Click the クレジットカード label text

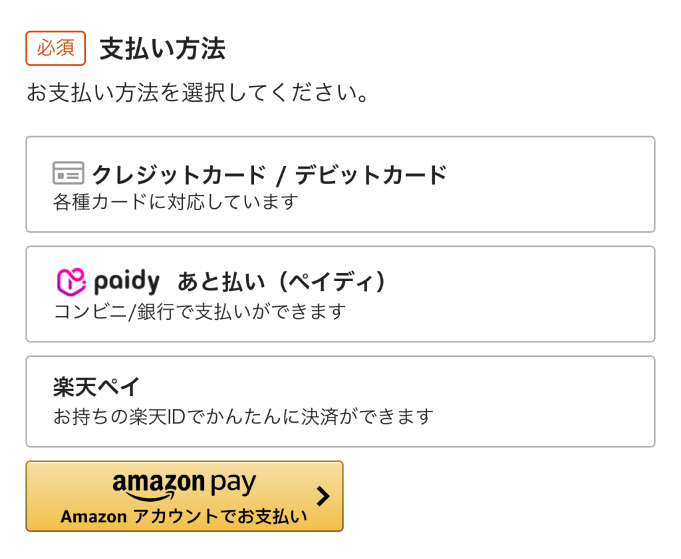tap(180, 175)
